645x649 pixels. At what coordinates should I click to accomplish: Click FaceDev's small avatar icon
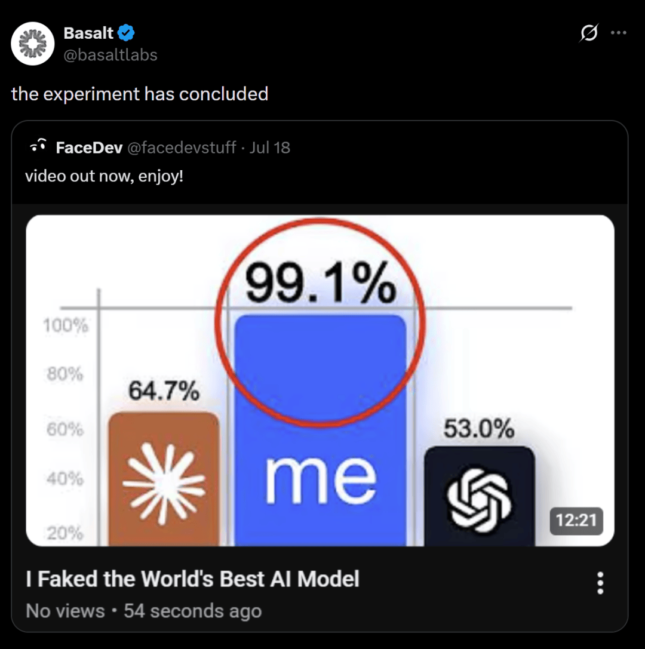(x=38, y=146)
